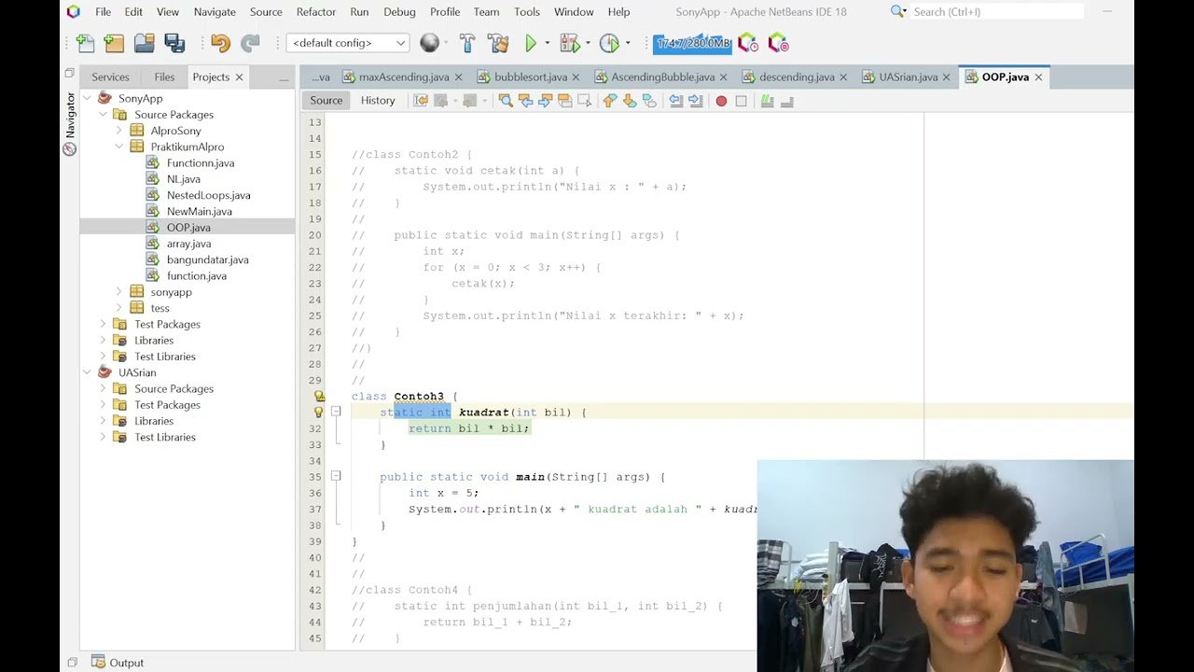Click the Find Selection magnifier icon
Screen dimensions: 1194x672
click(x=506, y=101)
